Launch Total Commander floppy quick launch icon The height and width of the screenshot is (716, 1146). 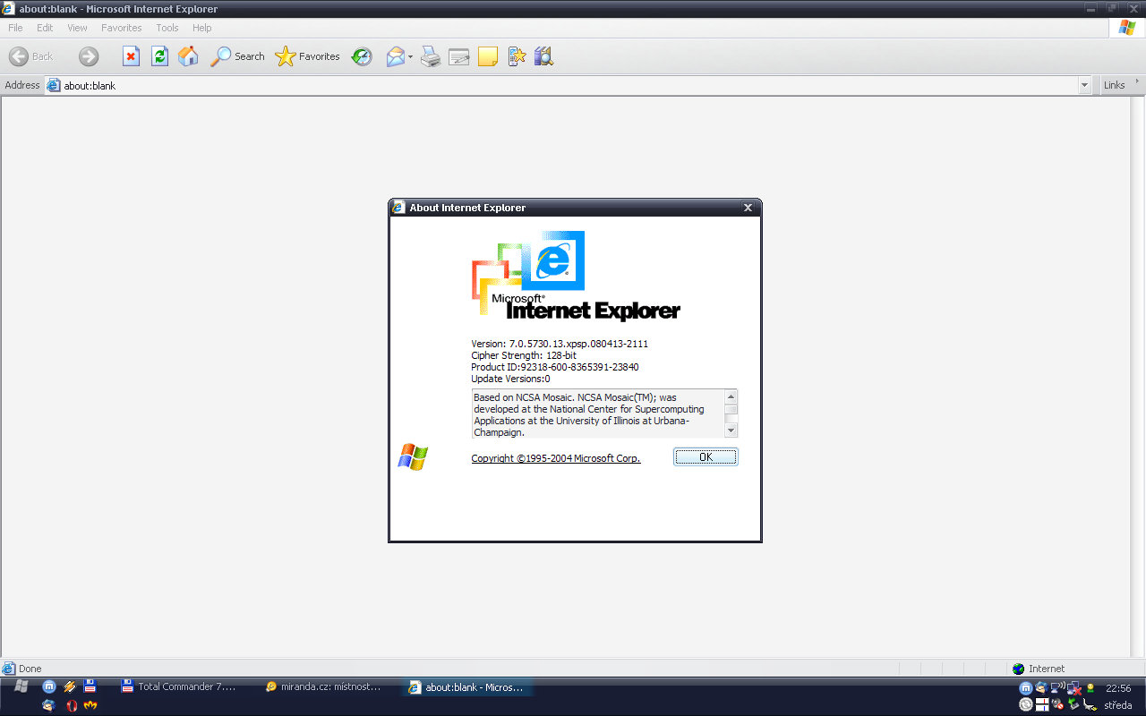click(x=90, y=687)
